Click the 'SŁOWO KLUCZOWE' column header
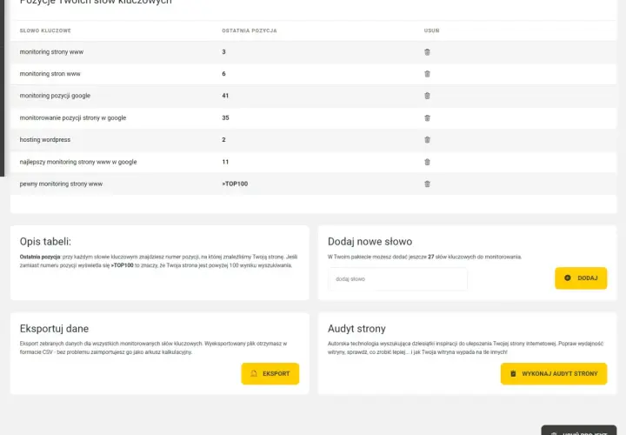This screenshot has height=435, width=626. tap(45, 30)
